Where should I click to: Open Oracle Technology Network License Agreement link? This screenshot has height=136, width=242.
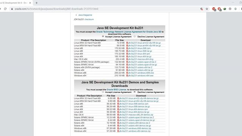tap(129, 32)
